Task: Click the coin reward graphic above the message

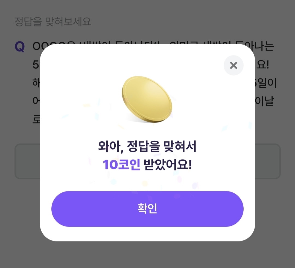Action: [148, 100]
